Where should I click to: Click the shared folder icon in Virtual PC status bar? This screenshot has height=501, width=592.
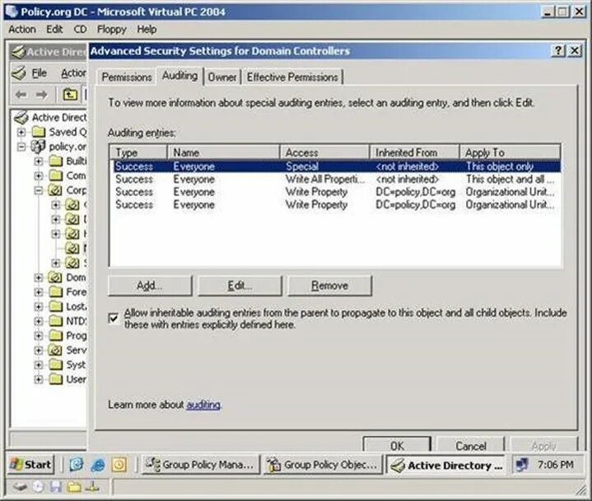pos(74,487)
